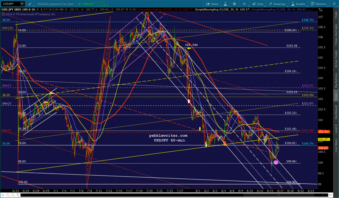Click the text tool T icon
This screenshot has height=198, width=339.
click(x=18, y=195)
